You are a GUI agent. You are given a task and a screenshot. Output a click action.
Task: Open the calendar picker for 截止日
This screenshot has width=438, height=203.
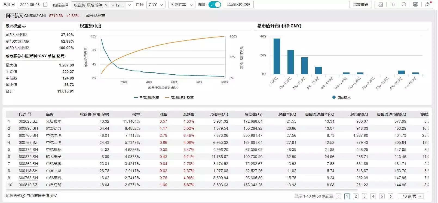click(x=45, y=5)
